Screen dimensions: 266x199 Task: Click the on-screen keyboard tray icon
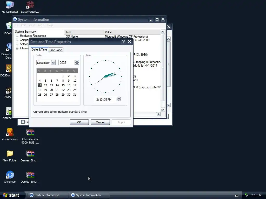237,195
